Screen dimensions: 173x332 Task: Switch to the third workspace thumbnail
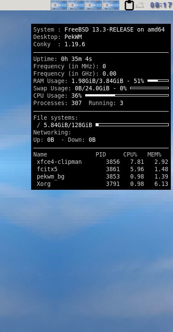(93, 5)
